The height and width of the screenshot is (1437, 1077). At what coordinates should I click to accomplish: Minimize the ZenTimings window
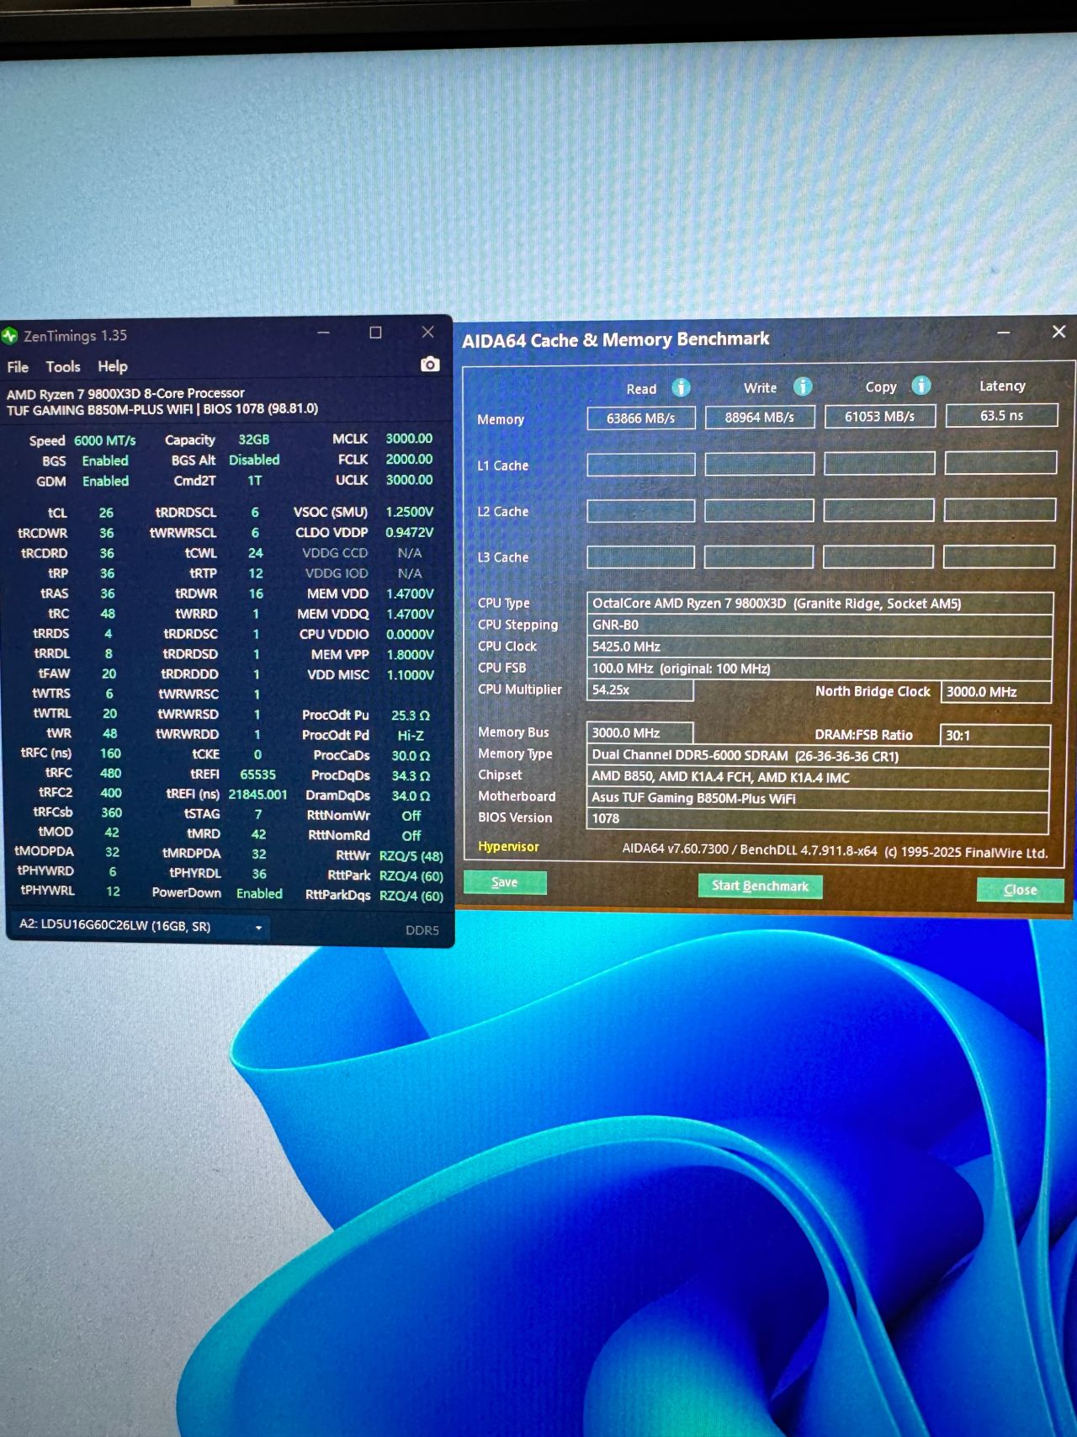(323, 333)
